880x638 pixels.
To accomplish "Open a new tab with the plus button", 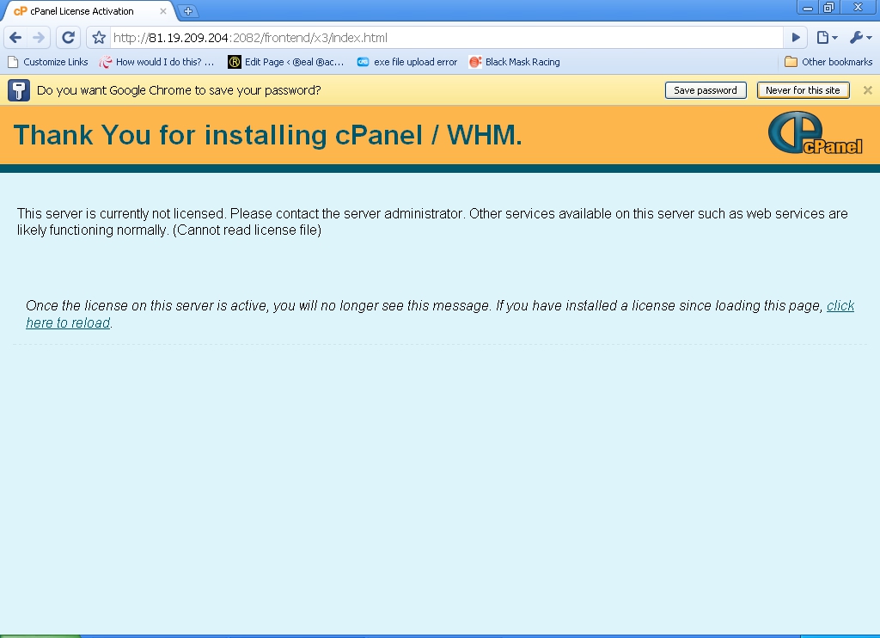I will point(188,10).
